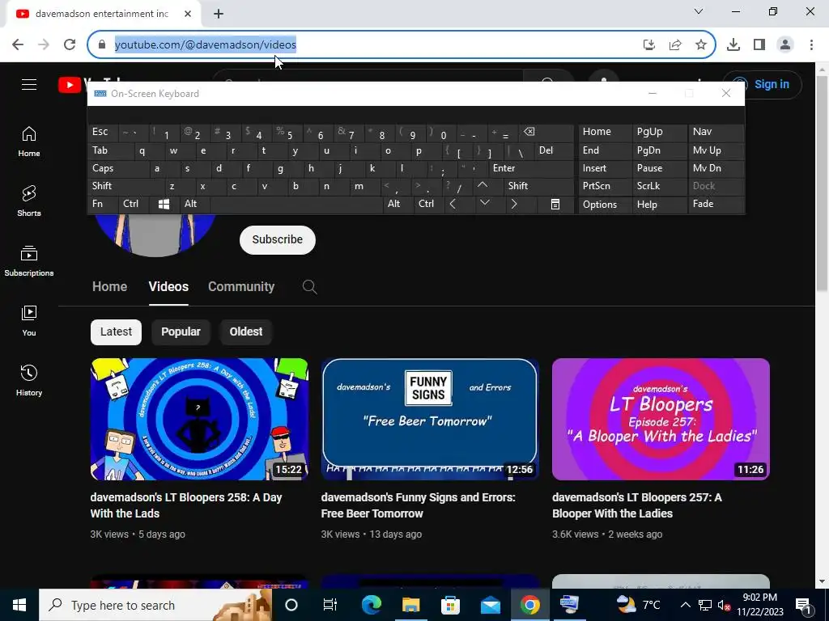Viewport: 829px width, 621px height.
Task: Toggle left Ctrl key on on-screen keyboard
Action: (134, 204)
